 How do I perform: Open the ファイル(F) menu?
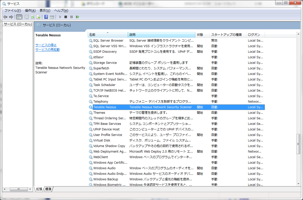pos(13,11)
